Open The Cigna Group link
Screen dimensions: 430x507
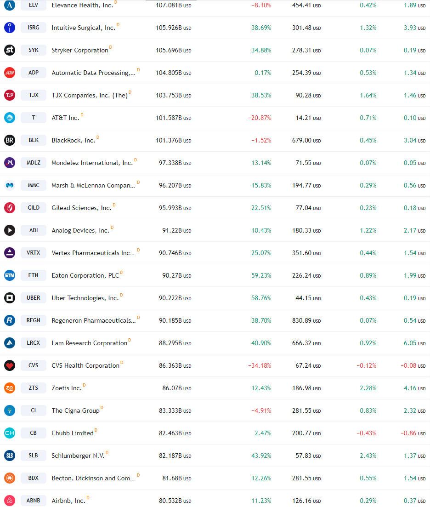coord(76,410)
